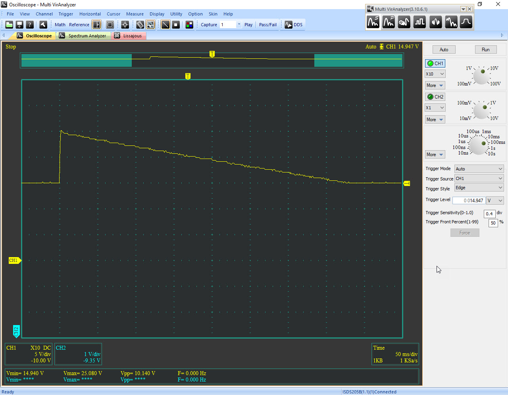Click the Reference toolbar button
Viewport: 508px width, 395px height.
point(79,25)
